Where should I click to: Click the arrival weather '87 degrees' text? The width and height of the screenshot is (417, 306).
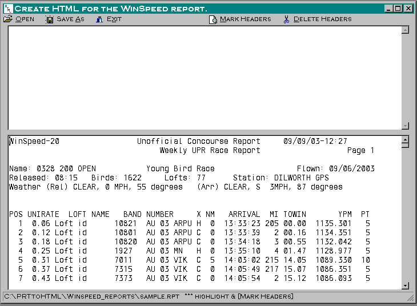(x=320, y=187)
